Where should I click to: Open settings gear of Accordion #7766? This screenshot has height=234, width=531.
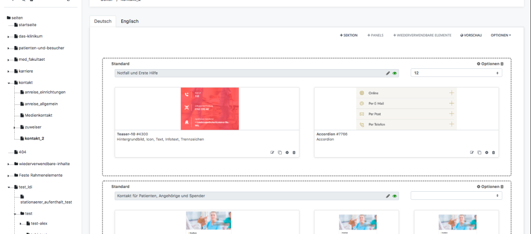click(487, 153)
